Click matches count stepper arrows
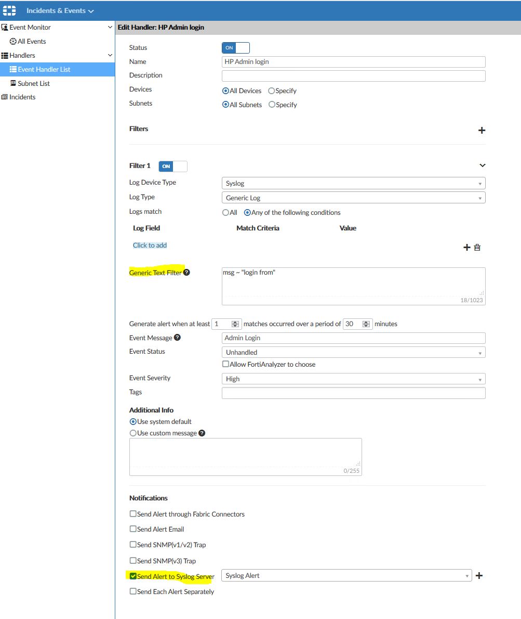This screenshot has width=521, height=619. pyautogui.click(x=235, y=324)
